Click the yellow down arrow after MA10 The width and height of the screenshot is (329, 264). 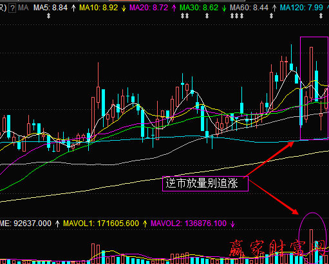click(x=124, y=8)
